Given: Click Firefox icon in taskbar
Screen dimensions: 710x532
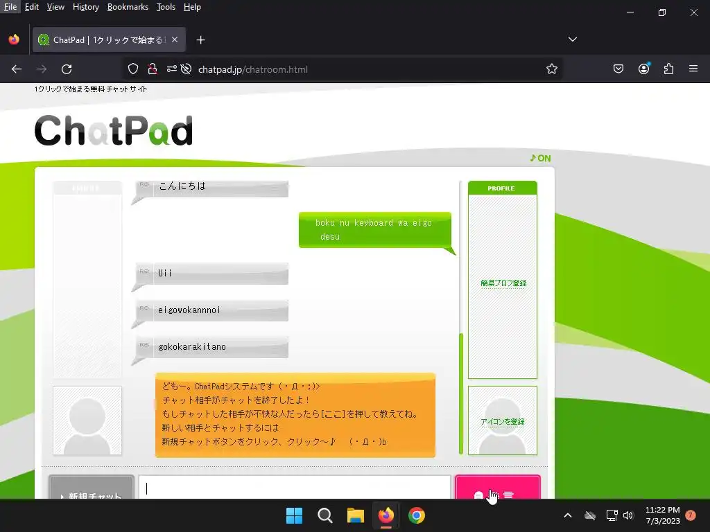Looking at the screenshot, I should coord(386,515).
